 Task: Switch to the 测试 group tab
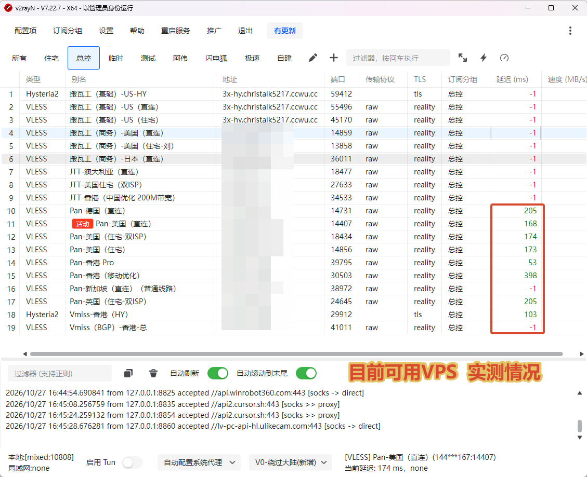148,58
